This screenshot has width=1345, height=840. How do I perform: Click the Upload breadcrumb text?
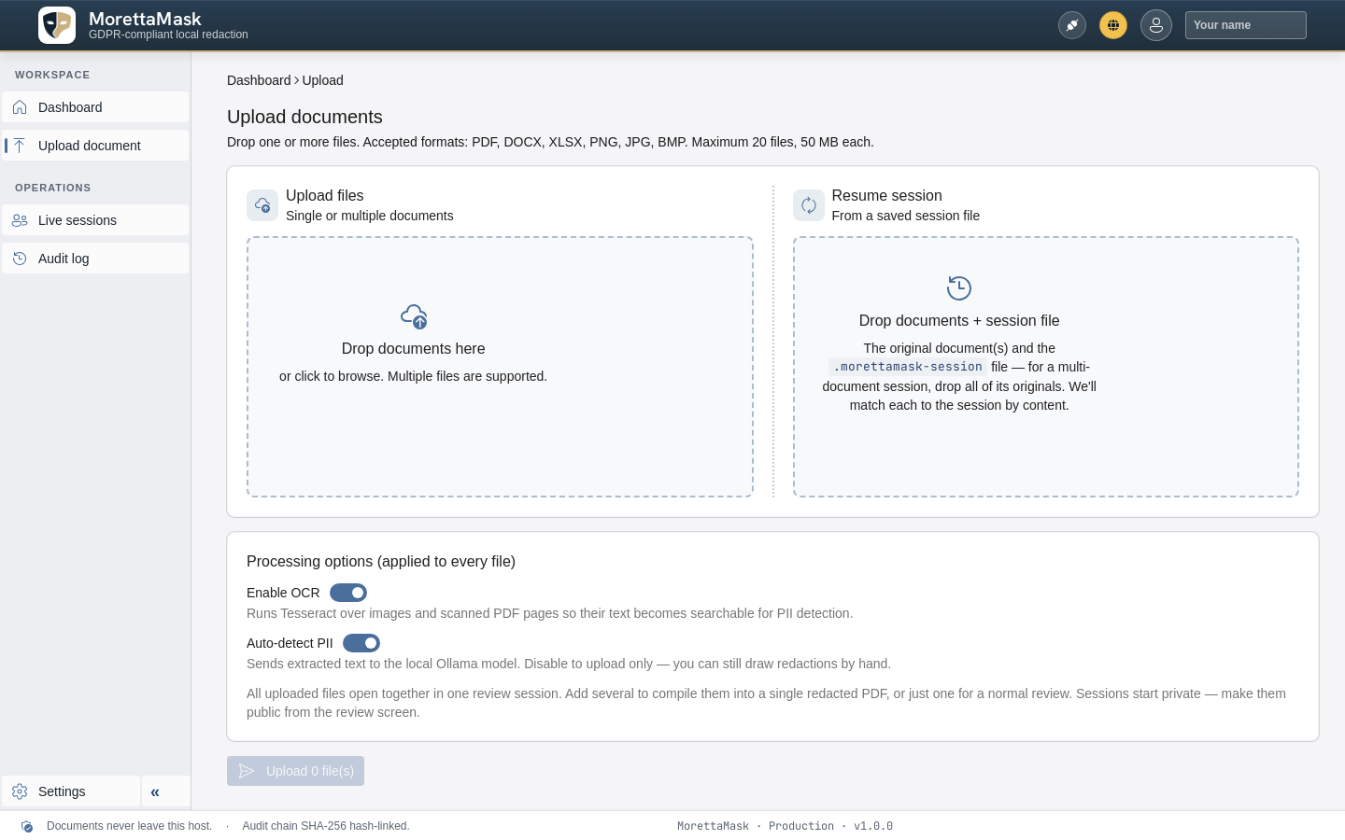[x=322, y=80]
